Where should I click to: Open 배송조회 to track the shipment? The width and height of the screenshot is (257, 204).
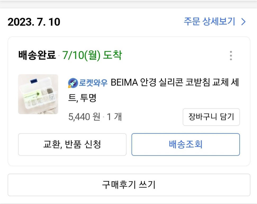coord(186,145)
